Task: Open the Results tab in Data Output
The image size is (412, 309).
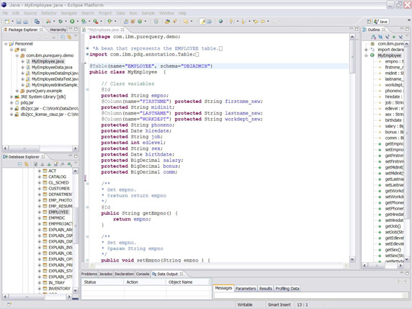Action: click(266, 289)
